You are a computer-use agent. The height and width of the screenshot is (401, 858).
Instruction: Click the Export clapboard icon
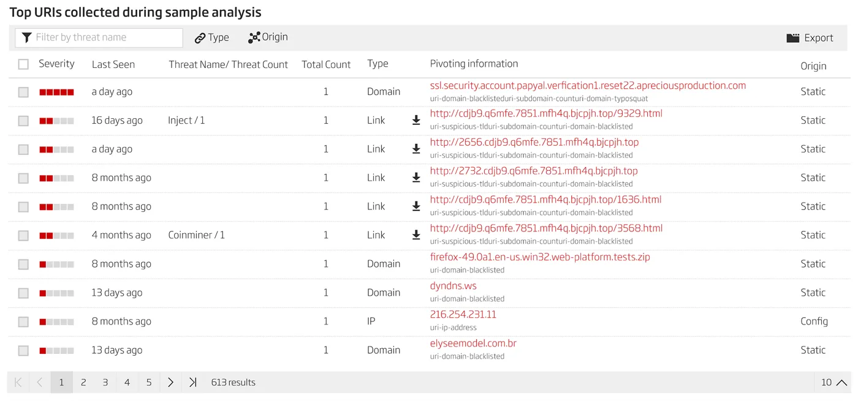tap(792, 38)
